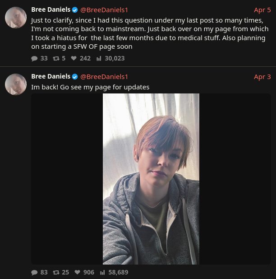Viewport: 276px width, 279px height.
Task: Click the "Im back!" post text
Action: 90,87
